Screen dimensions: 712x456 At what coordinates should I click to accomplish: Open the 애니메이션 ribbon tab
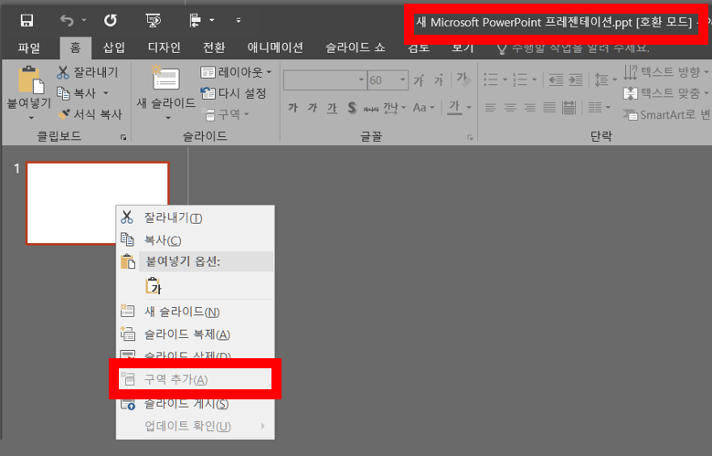(275, 48)
